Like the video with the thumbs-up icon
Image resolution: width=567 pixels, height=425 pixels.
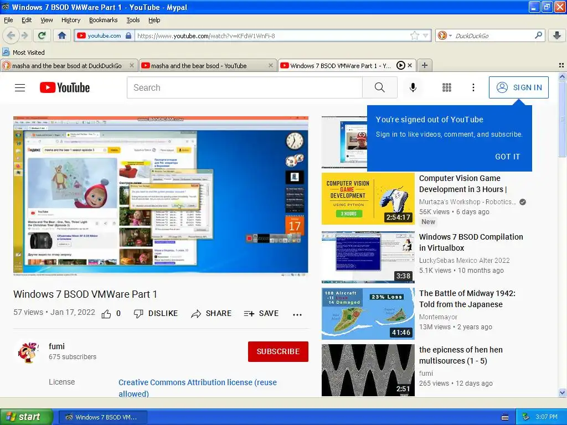tap(106, 314)
